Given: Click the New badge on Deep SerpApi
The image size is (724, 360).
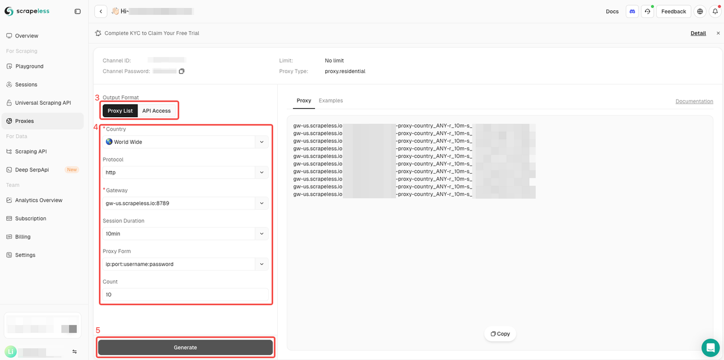Looking at the screenshot, I should coord(72,170).
